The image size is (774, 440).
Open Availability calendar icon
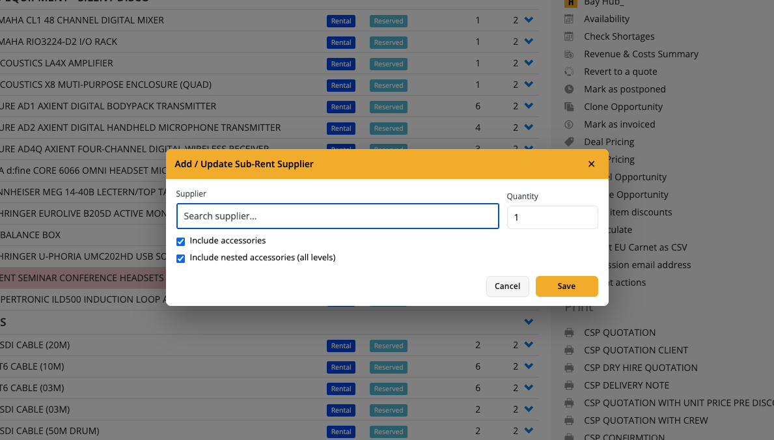pyautogui.click(x=569, y=19)
